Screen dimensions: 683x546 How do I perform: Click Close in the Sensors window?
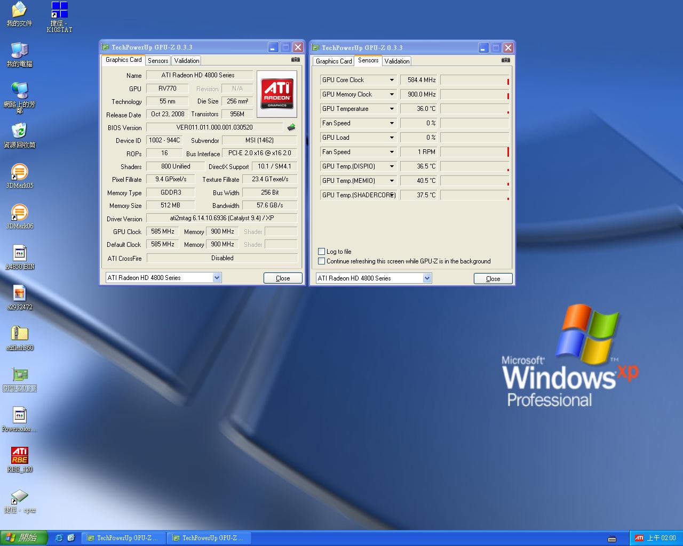[493, 279]
